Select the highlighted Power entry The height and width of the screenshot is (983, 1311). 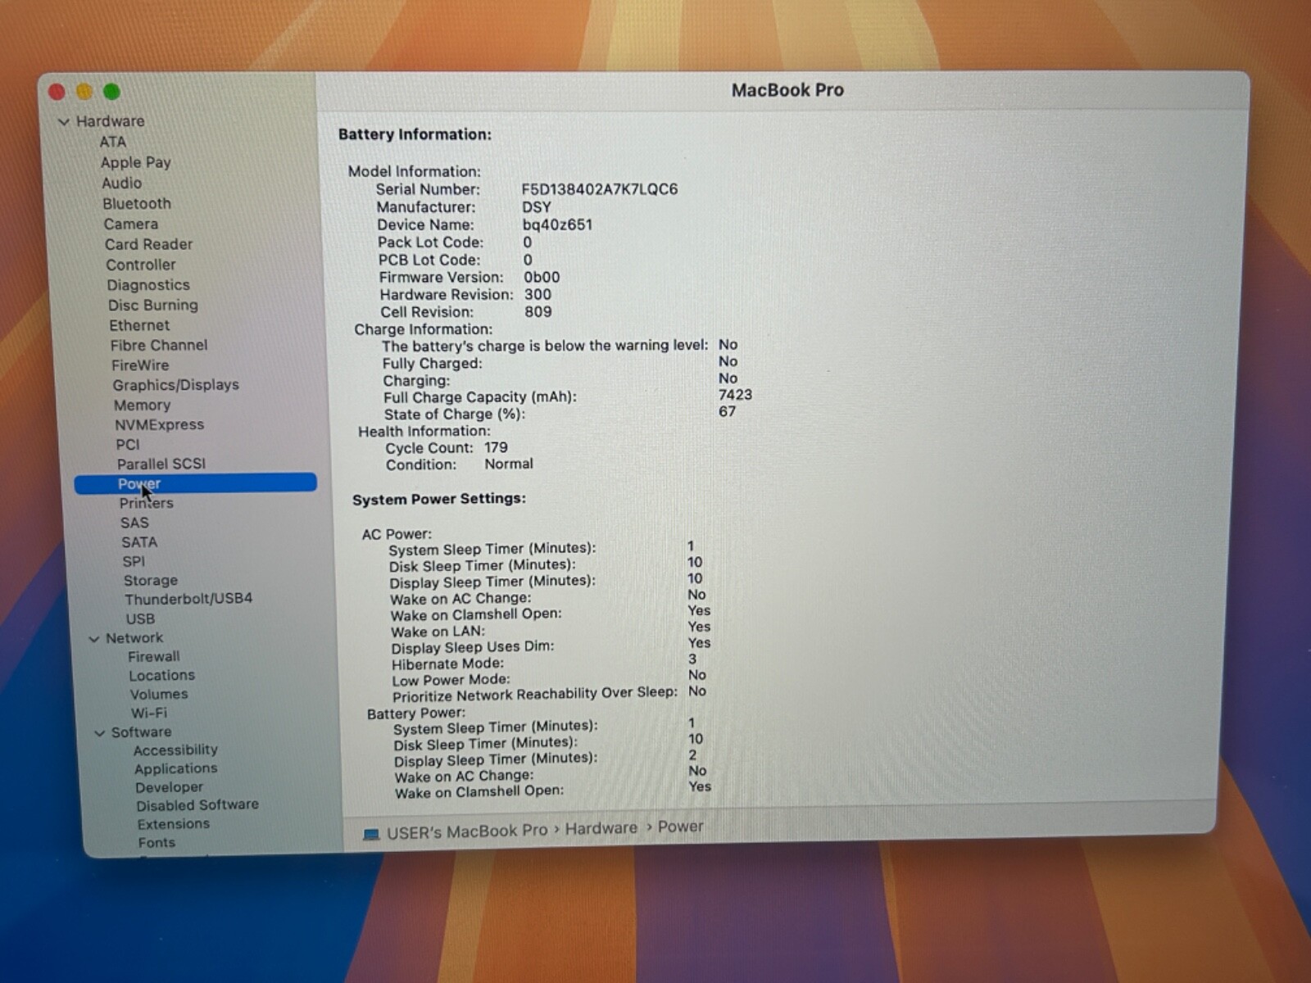pos(195,483)
